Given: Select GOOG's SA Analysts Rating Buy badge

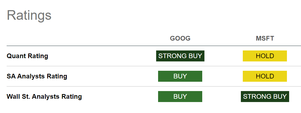Looking at the screenshot, I should (180, 76).
